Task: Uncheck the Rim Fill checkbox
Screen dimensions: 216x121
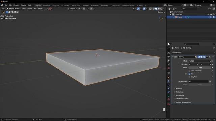Action: [x=190, y=74]
